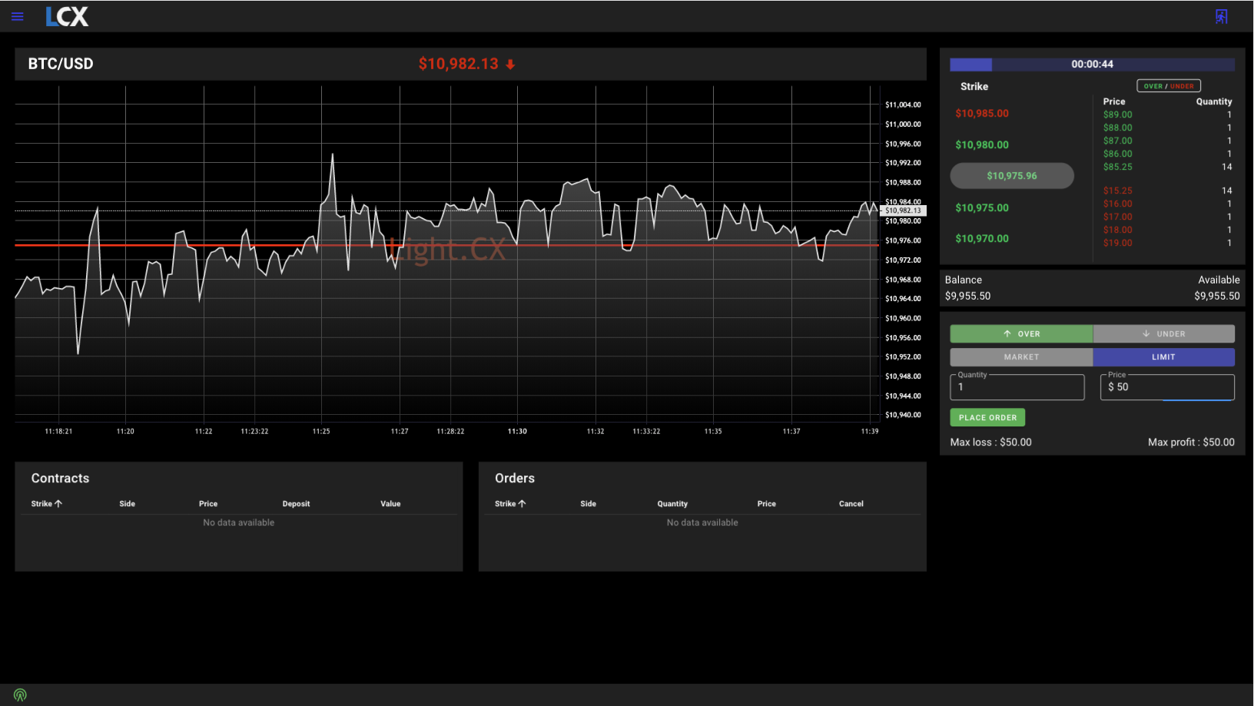Click the $19.00 order book price
The image size is (1254, 706).
point(1117,243)
